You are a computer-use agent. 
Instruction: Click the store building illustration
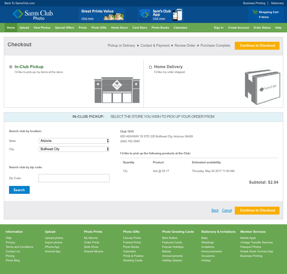click(x=117, y=90)
